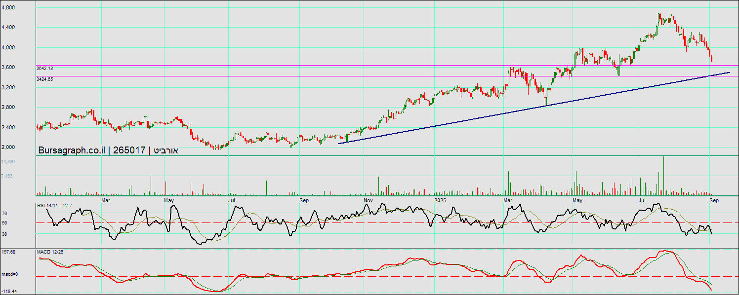Click the 3642.13 resistance level label
Viewport: 739px width, 295px height.
click(44, 69)
